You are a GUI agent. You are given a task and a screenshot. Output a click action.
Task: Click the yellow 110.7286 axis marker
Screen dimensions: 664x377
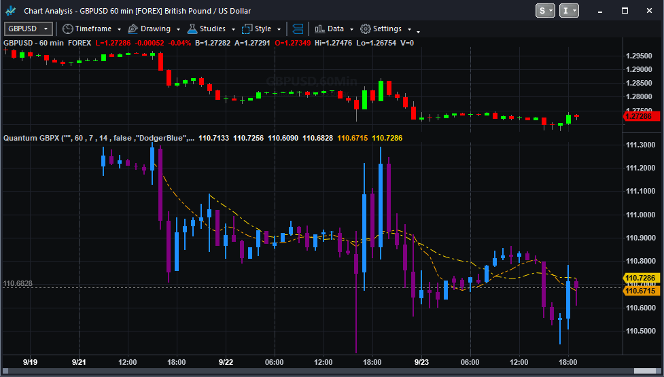tap(642, 278)
